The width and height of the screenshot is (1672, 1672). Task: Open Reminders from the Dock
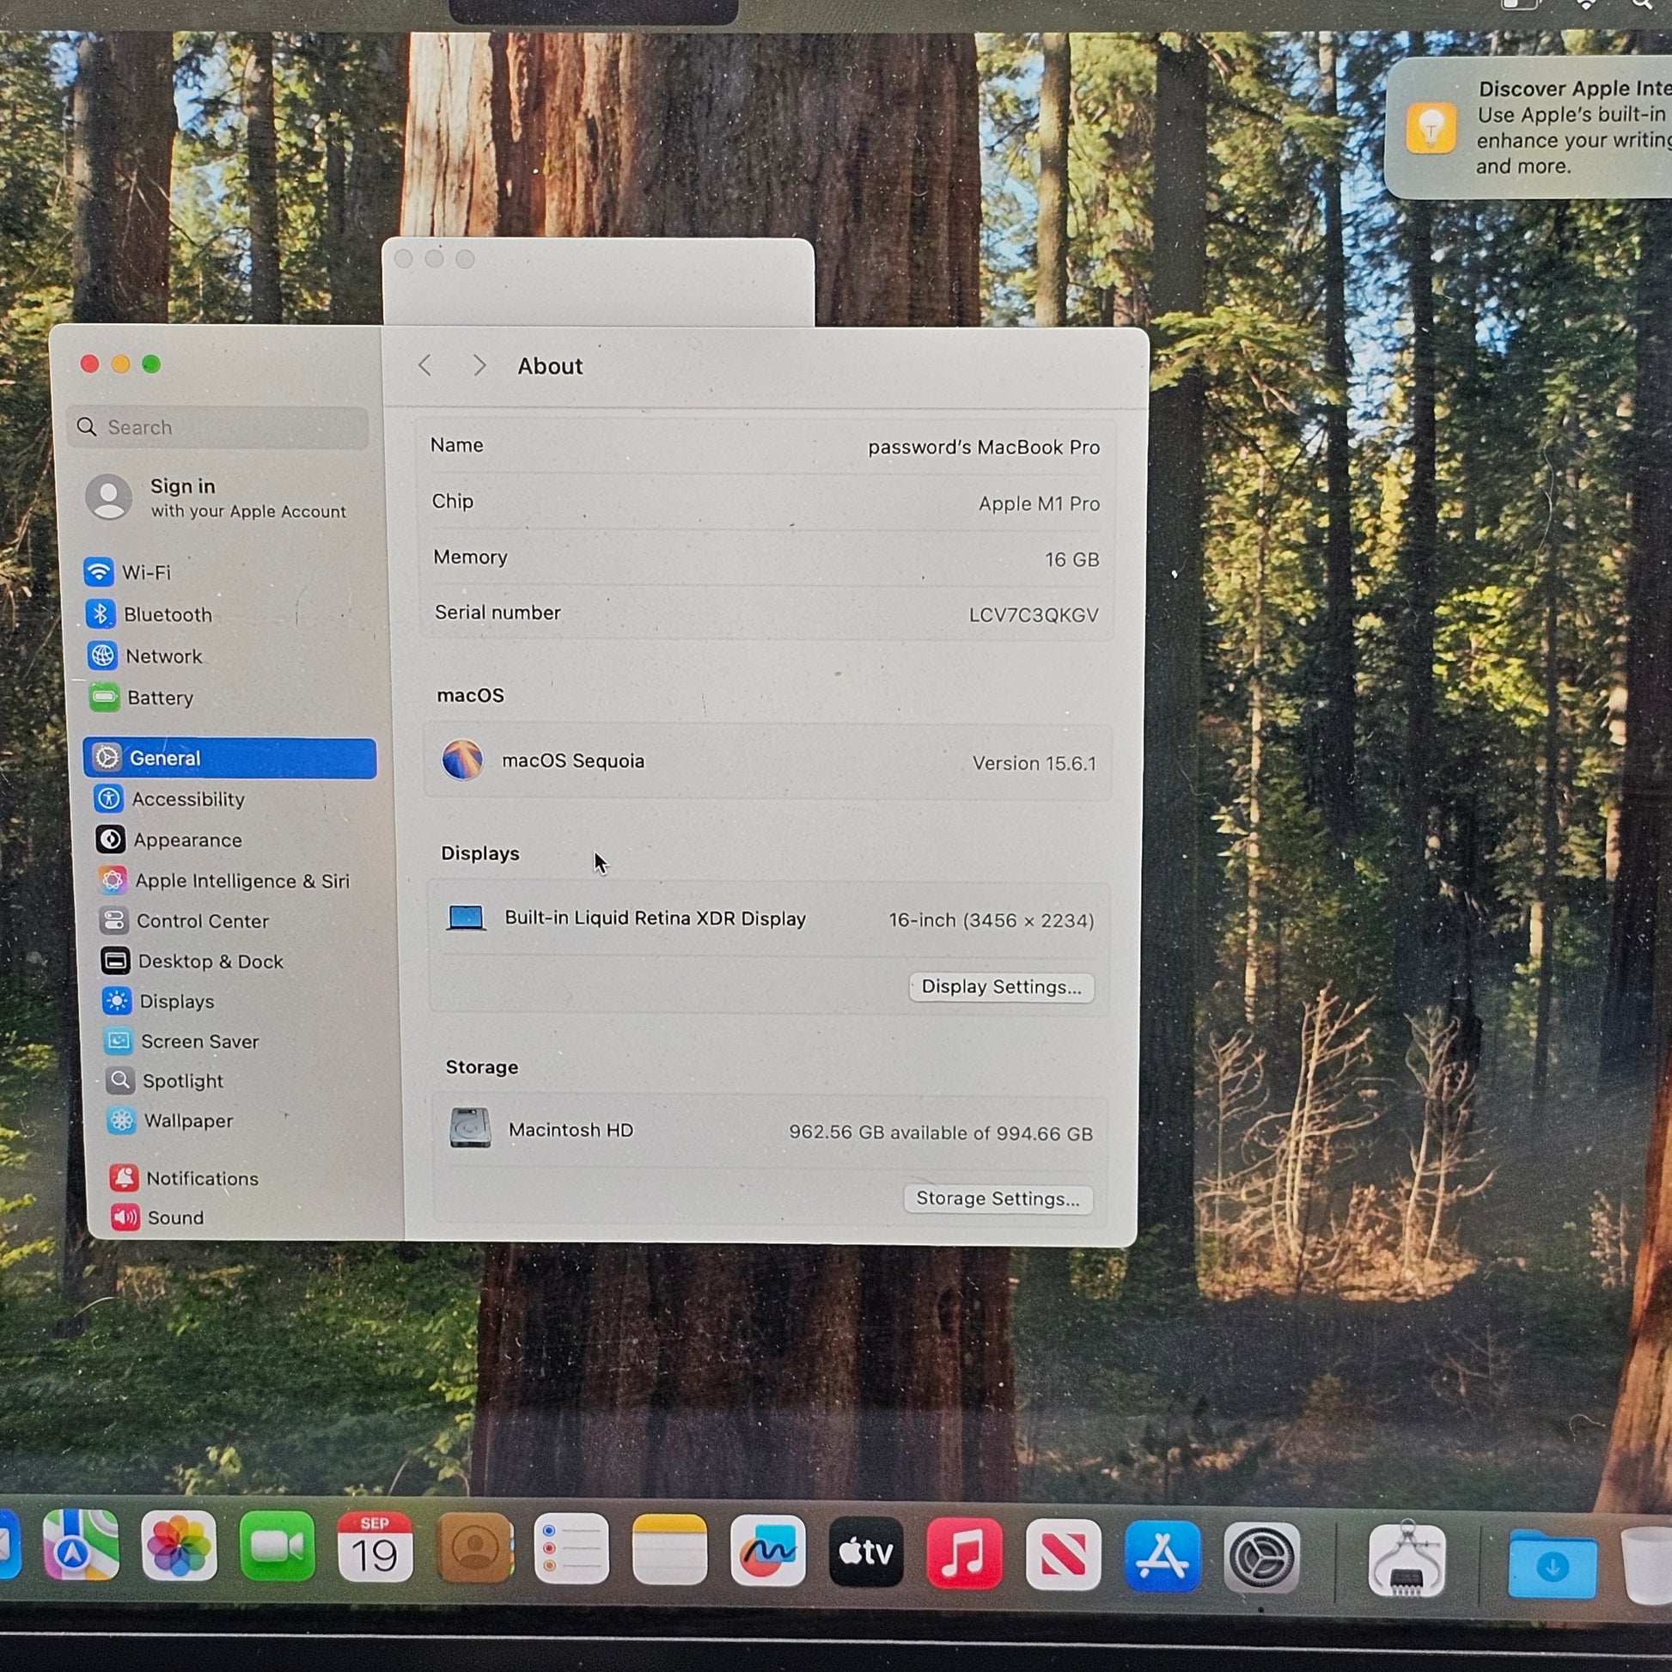(x=571, y=1551)
